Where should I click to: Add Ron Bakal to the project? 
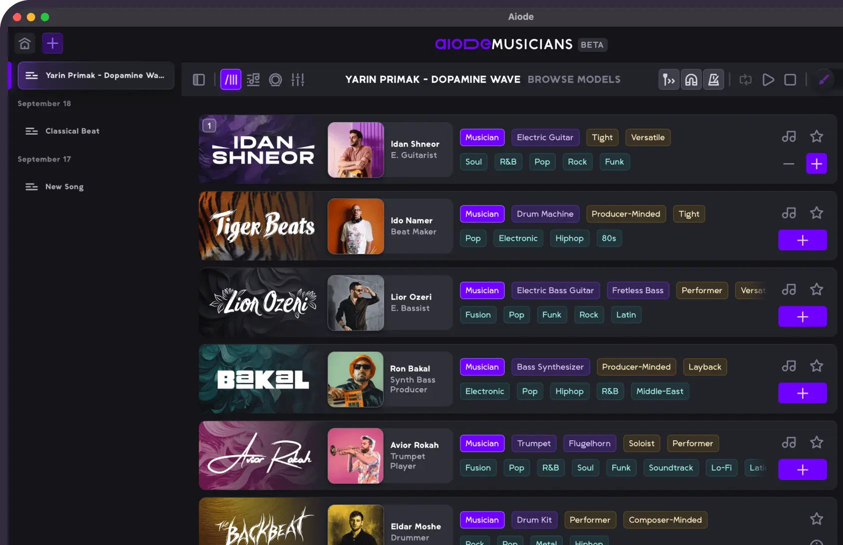coord(803,393)
